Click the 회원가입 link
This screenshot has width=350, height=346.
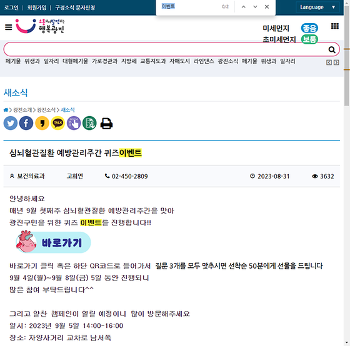pos(37,7)
